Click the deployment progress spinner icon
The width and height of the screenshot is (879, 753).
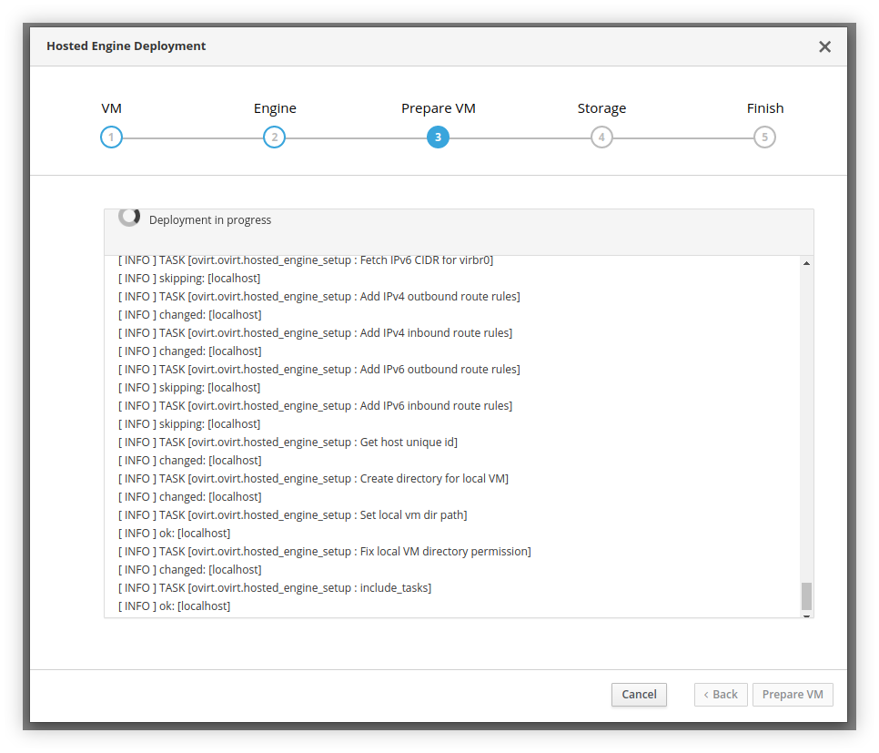pyautogui.click(x=129, y=217)
